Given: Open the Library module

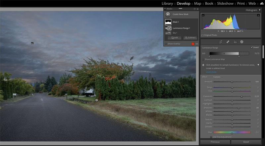Looking at the screenshot, I should pos(167,4).
